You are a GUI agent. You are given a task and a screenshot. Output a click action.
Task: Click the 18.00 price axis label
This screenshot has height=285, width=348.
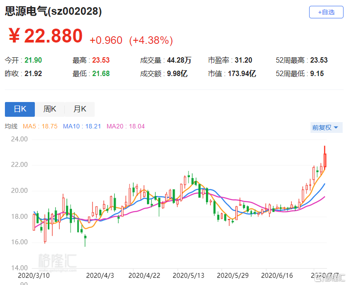(x=19, y=216)
